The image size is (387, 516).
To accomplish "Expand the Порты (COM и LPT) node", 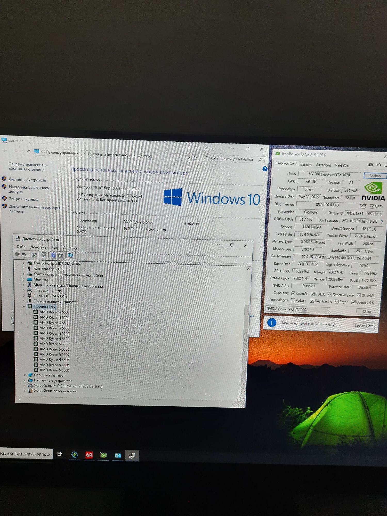I will pos(23,296).
